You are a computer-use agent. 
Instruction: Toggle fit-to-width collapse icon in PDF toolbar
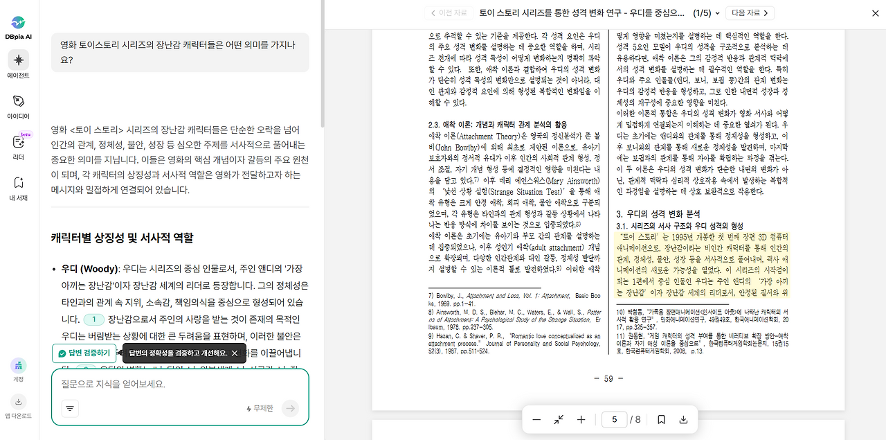(x=559, y=419)
